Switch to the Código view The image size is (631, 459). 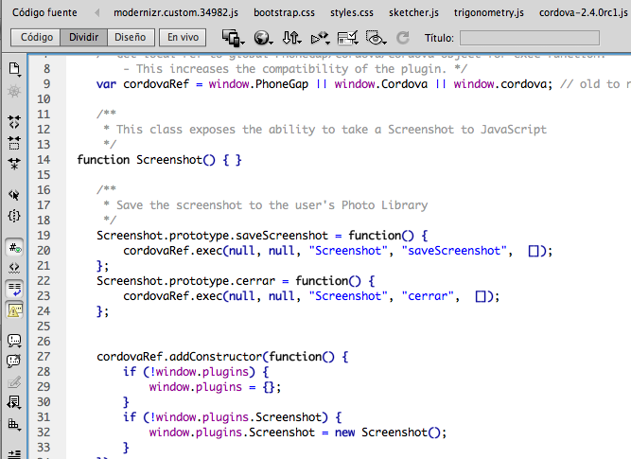[37, 39]
